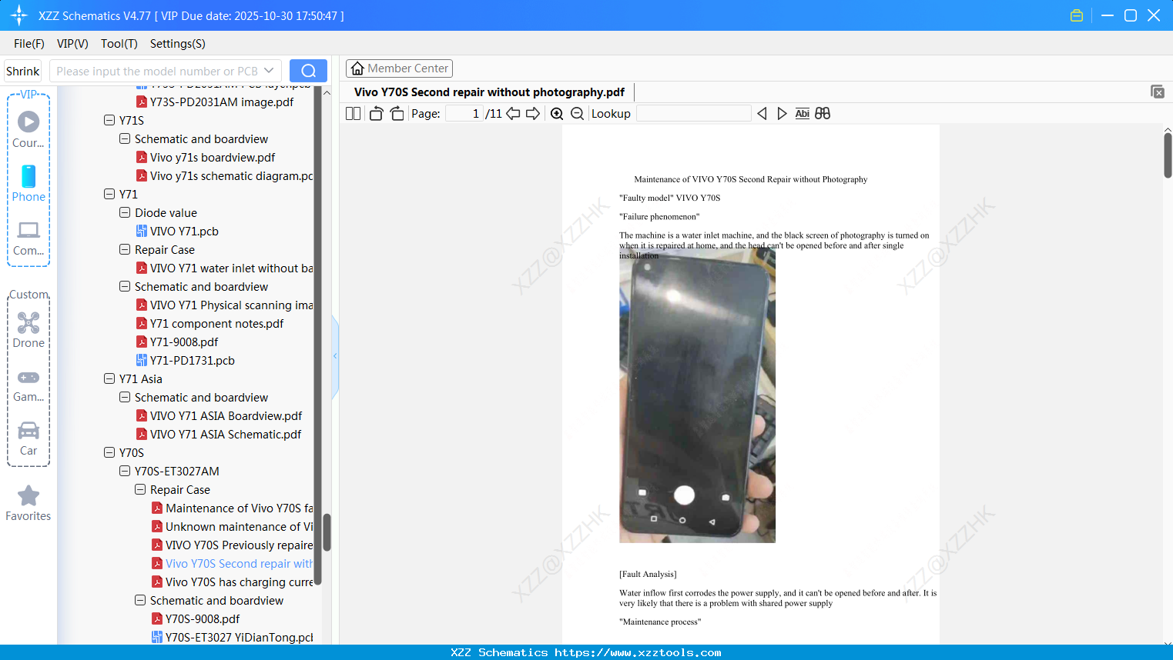
Task: Type in the Lookup search field
Action: click(x=692, y=113)
